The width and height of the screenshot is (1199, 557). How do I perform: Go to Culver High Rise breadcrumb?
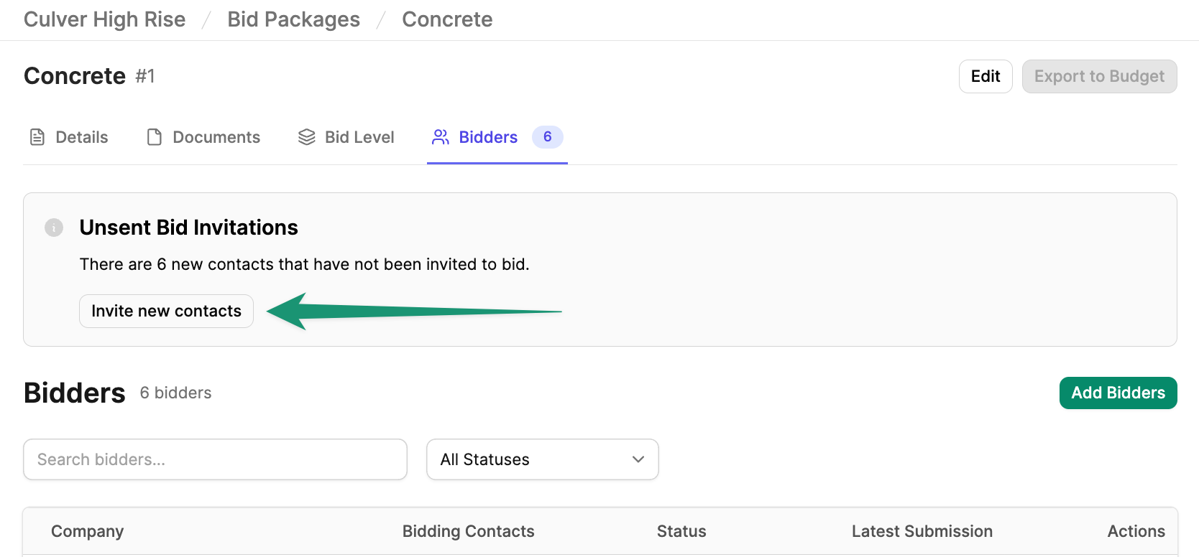click(x=105, y=19)
